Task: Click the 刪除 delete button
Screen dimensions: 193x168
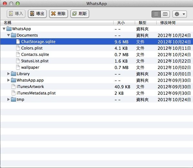Action: [58, 13]
